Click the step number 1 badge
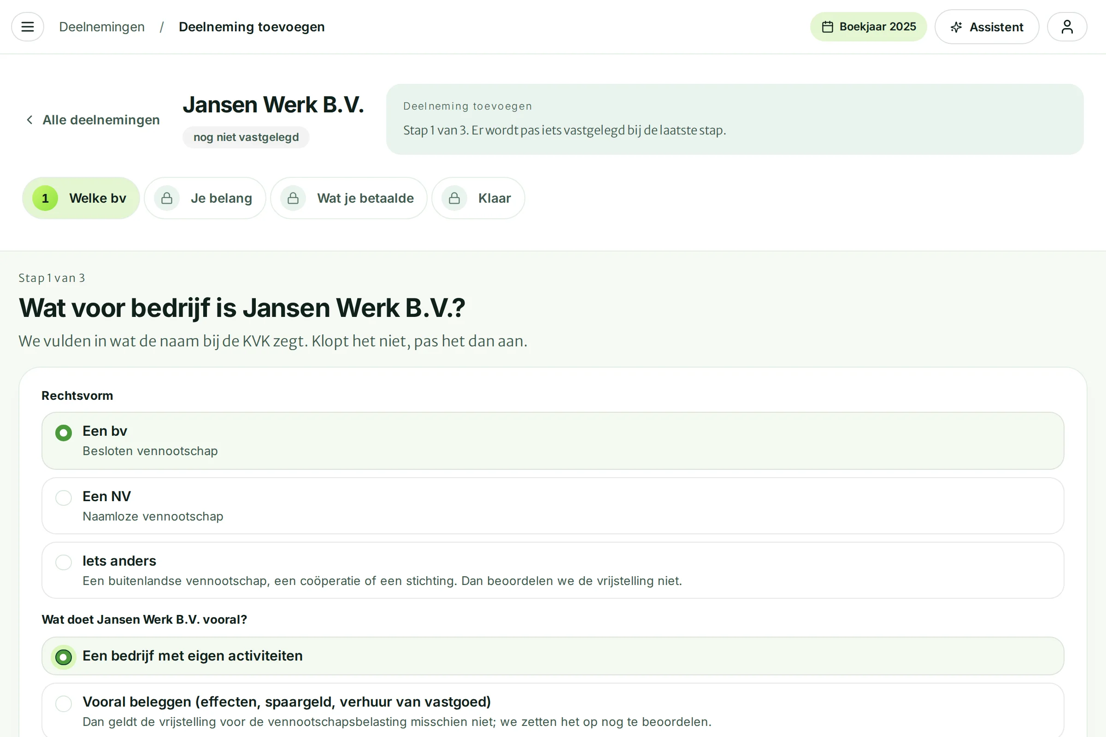The width and height of the screenshot is (1106, 737). tap(45, 199)
